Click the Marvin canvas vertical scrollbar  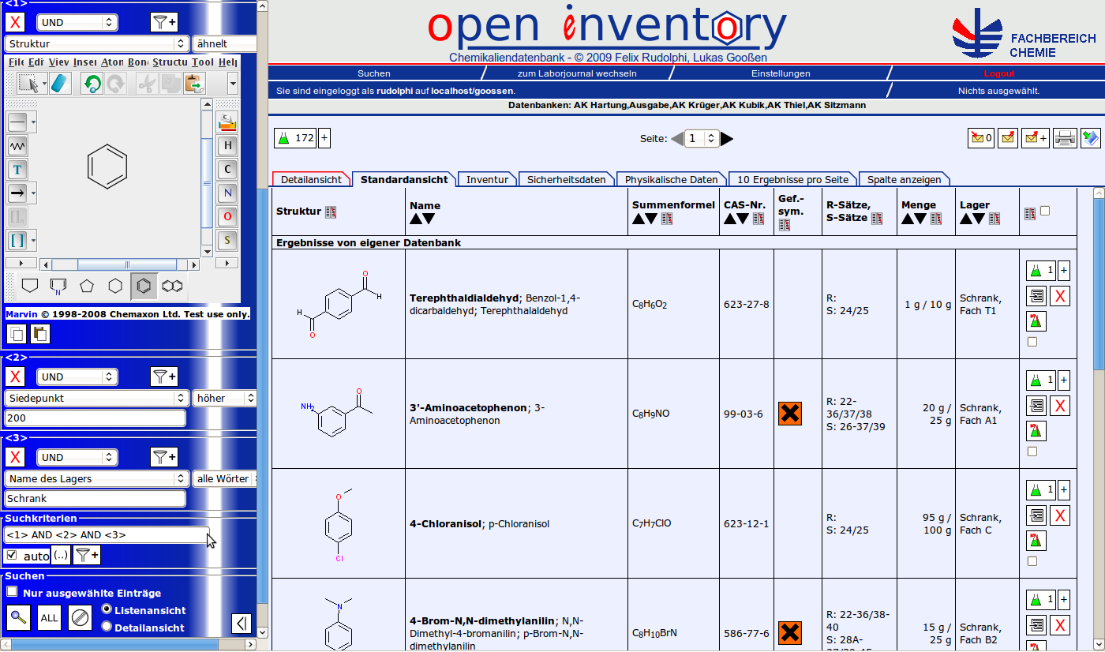[x=207, y=178]
